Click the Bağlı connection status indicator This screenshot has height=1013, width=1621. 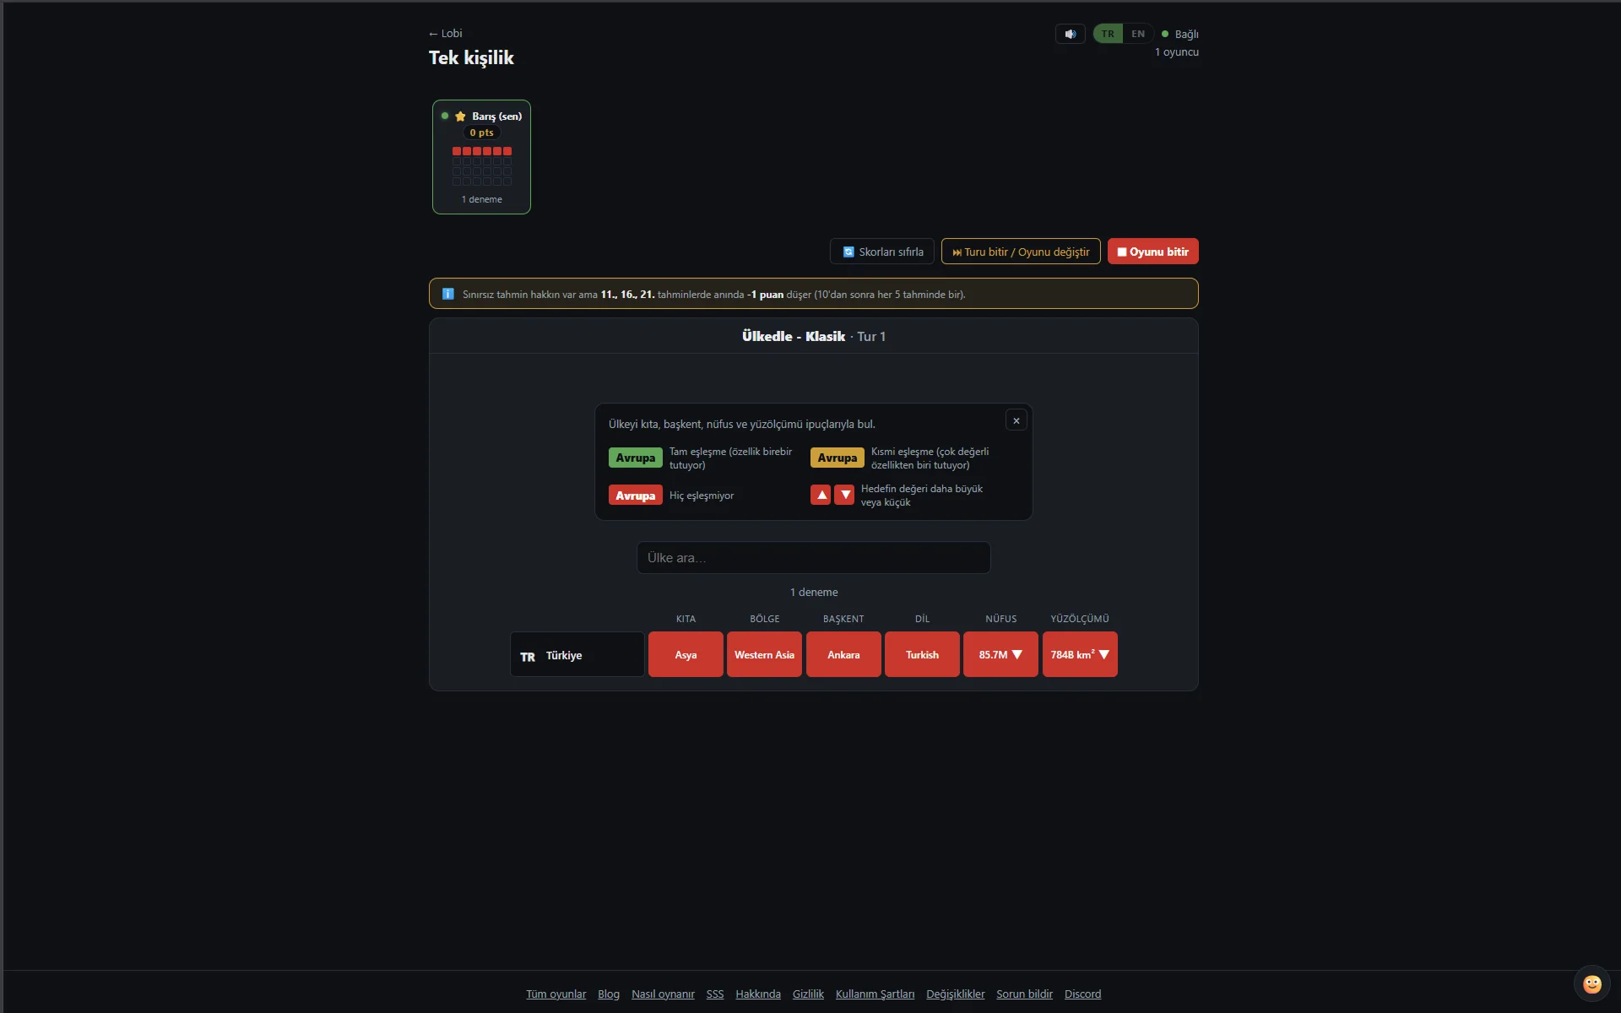[1179, 34]
